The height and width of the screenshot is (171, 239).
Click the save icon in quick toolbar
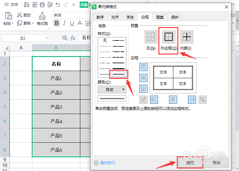26,5
